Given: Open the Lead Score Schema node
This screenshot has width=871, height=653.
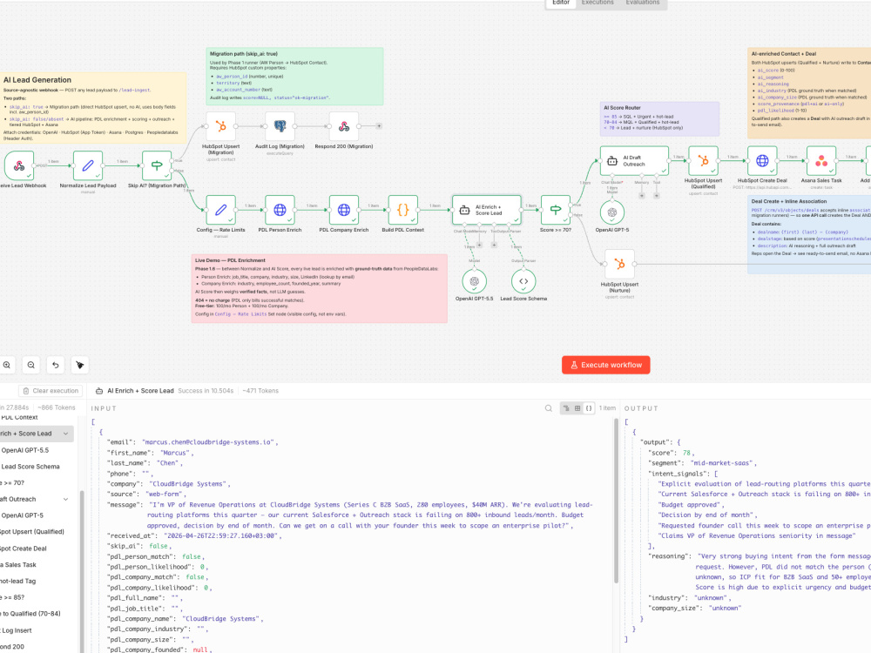Looking at the screenshot, I should 523,281.
